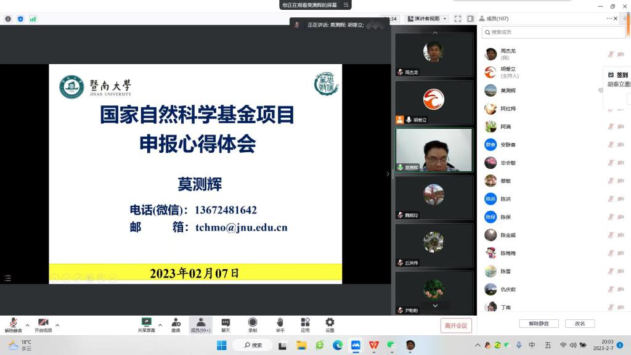Check the green network signal icon
Viewport: 631px width, 355px height.
[33, 19]
